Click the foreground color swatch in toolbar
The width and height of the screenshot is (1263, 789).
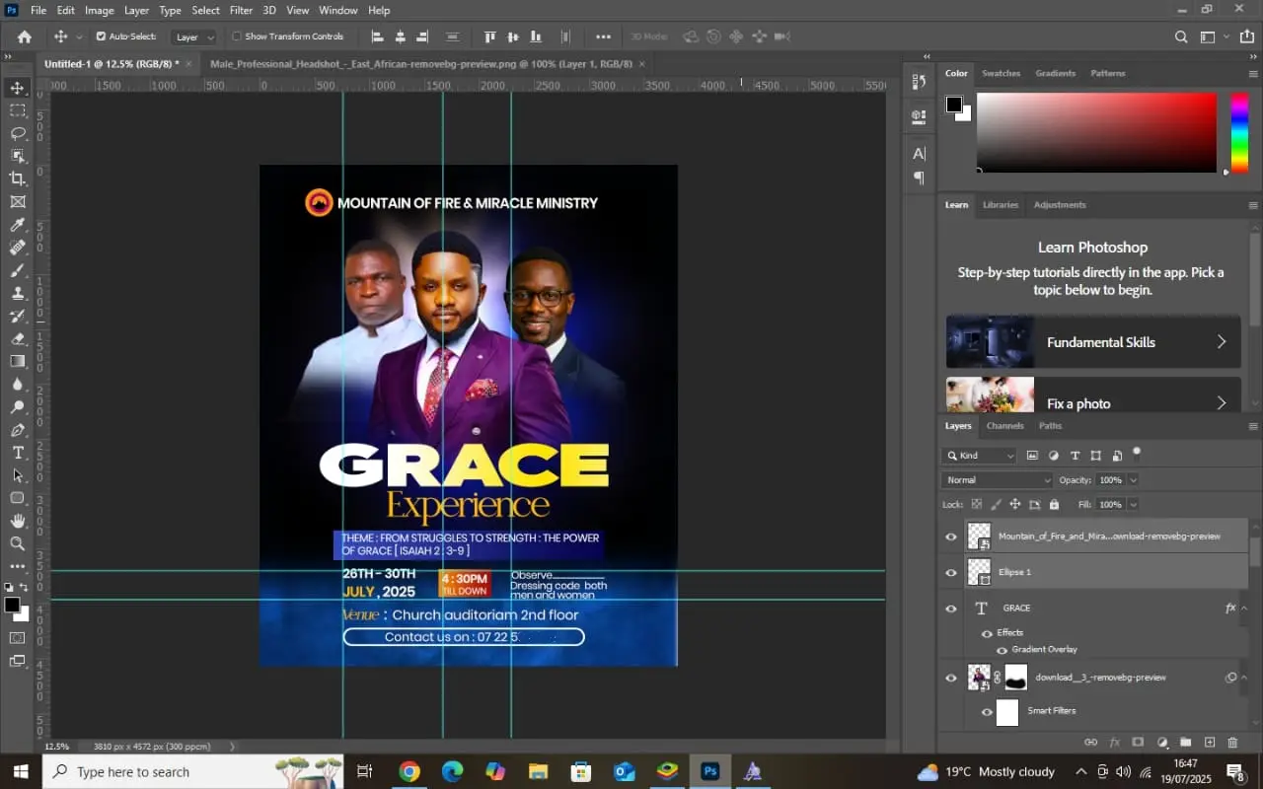click(12, 605)
